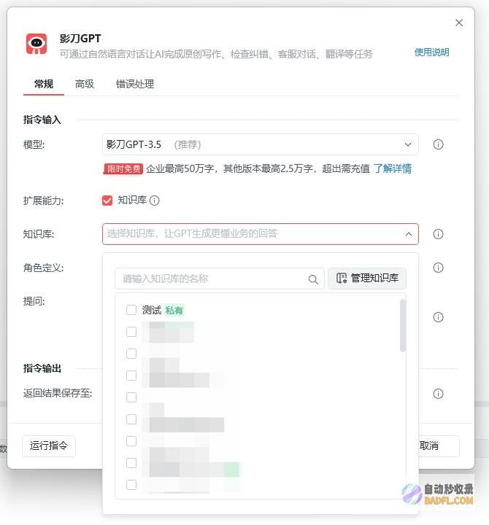Open the 了解详情 link

click(x=393, y=168)
